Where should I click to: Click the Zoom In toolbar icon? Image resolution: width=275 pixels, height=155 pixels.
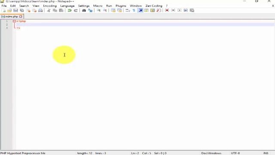[98, 10]
